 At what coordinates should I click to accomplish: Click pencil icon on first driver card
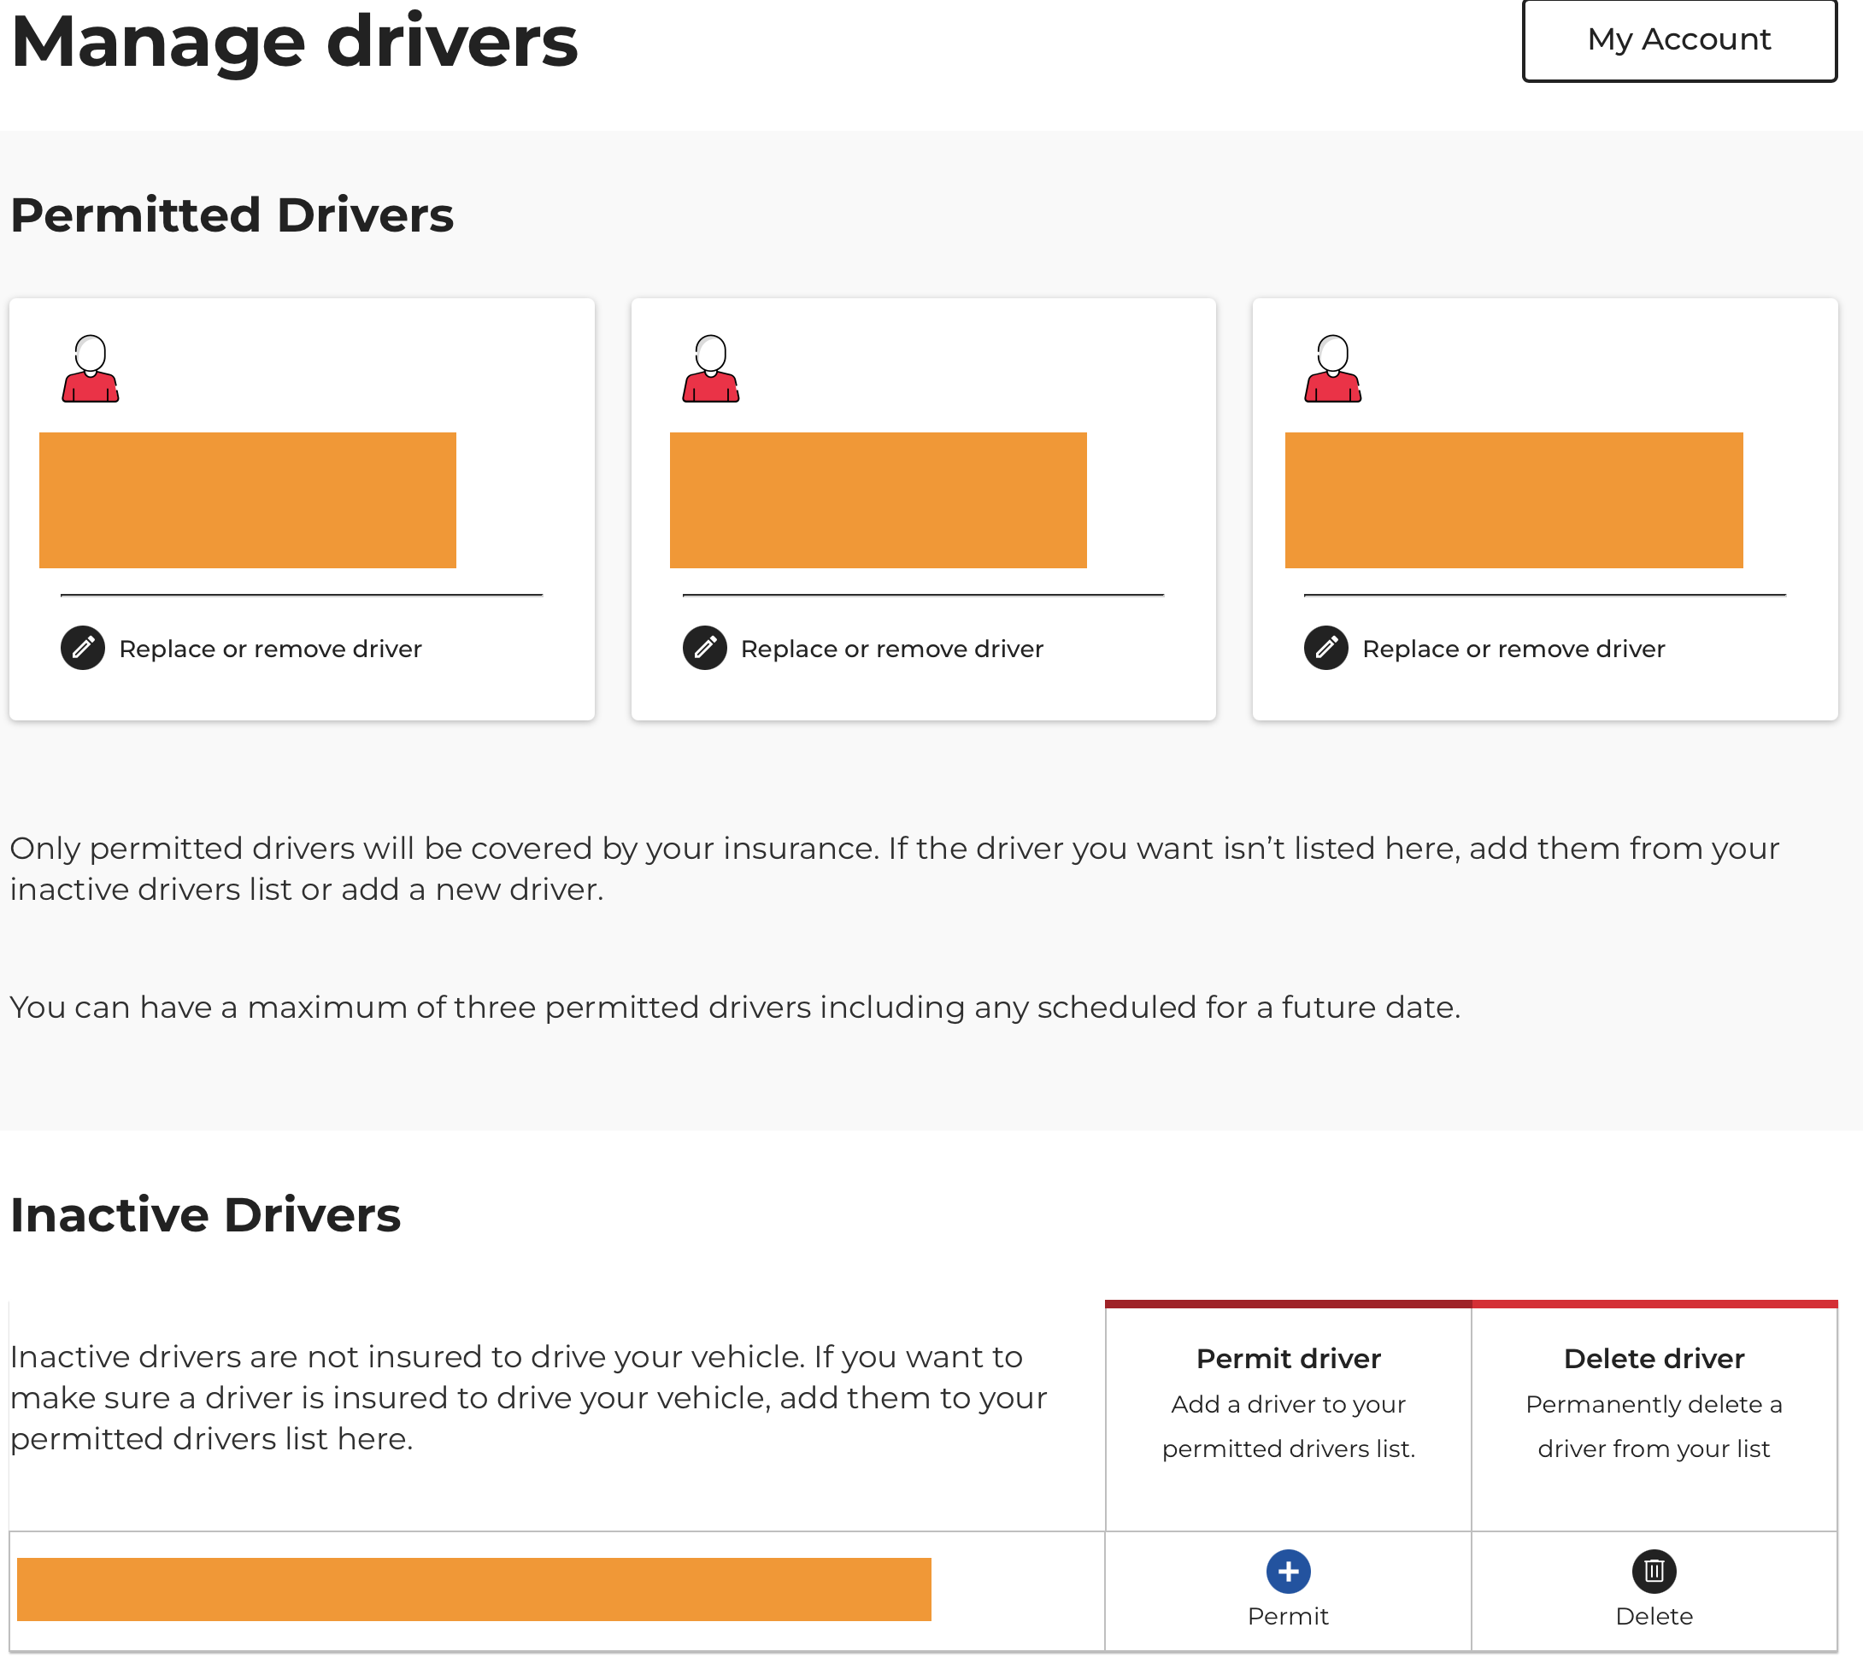click(x=83, y=649)
